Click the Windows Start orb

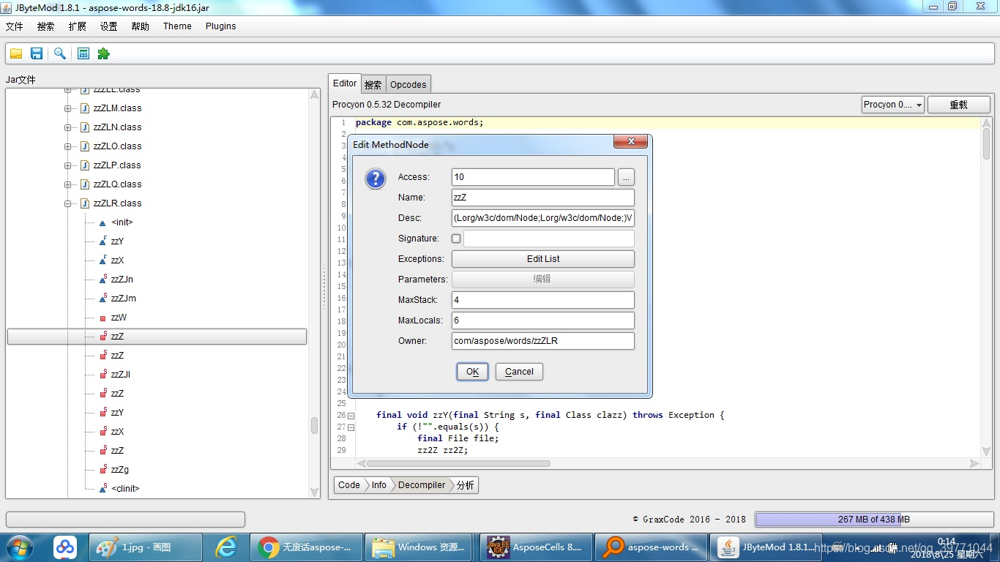click(x=20, y=547)
